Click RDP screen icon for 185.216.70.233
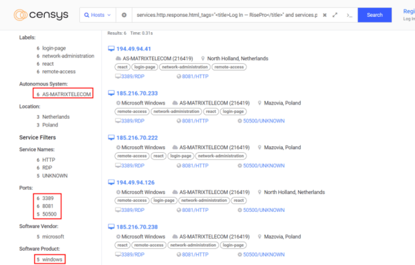The height and width of the screenshot is (265, 415). pos(118,121)
